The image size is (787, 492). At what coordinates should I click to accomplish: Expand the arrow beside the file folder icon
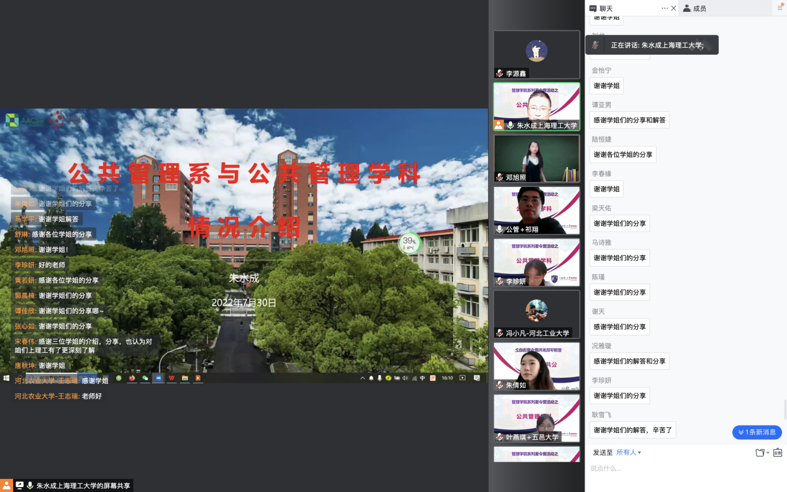(768, 453)
